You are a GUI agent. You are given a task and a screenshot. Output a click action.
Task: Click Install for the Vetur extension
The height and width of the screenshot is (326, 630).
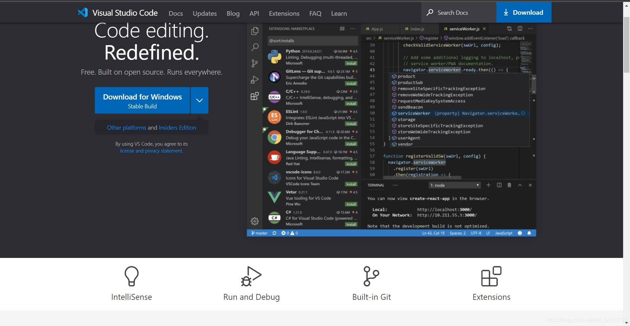point(351,204)
